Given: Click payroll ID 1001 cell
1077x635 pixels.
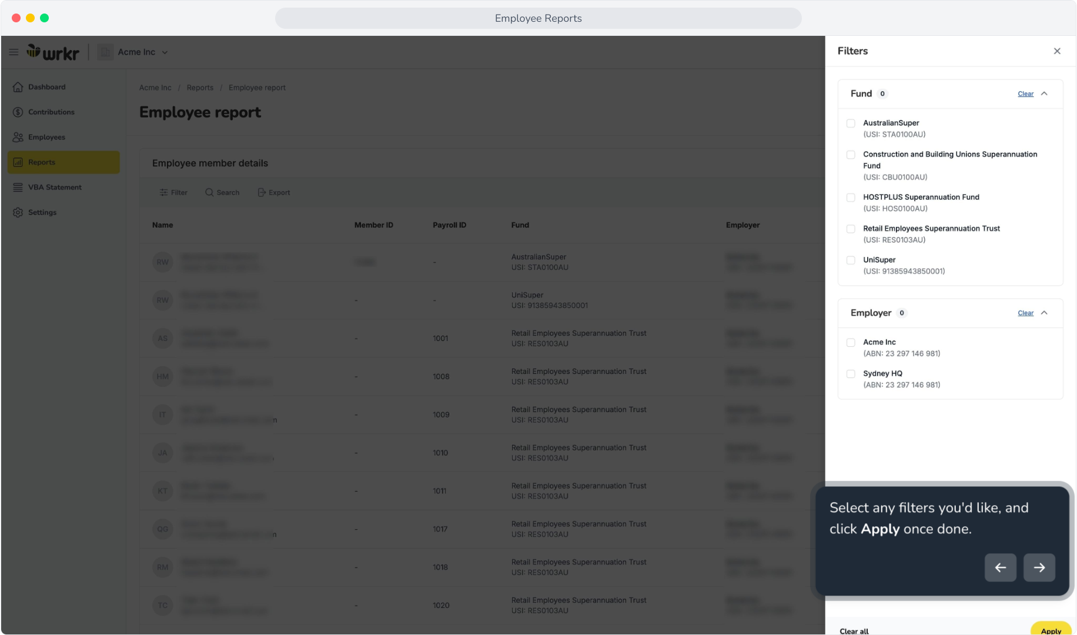Looking at the screenshot, I should [440, 339].
